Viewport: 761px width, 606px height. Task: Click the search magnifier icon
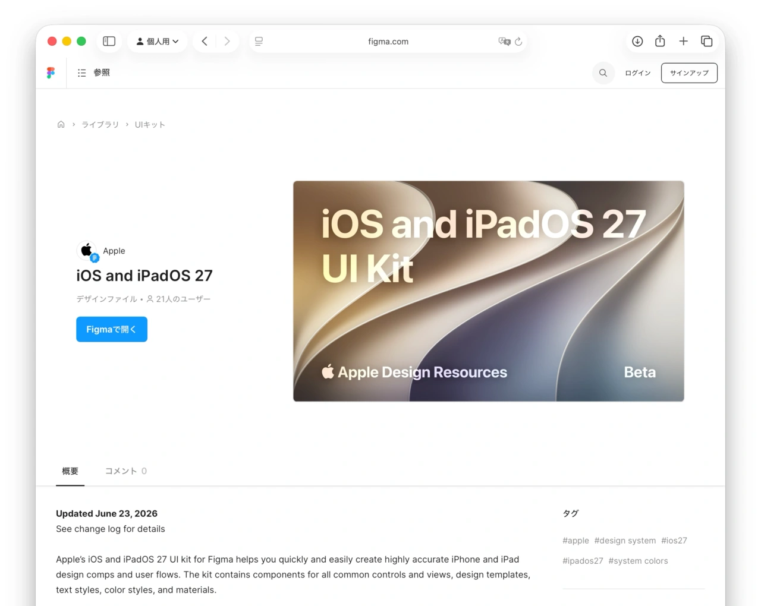click(603, 73)
